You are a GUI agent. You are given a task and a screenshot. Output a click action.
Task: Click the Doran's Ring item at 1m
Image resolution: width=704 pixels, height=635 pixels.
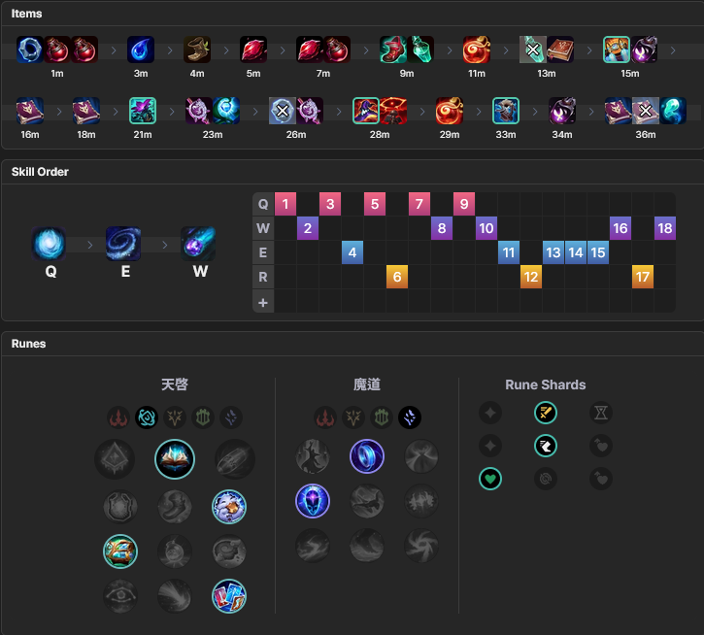click(30, 50)
